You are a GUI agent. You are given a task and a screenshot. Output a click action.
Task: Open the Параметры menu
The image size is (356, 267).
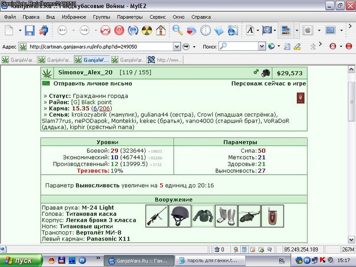[129, 17]
